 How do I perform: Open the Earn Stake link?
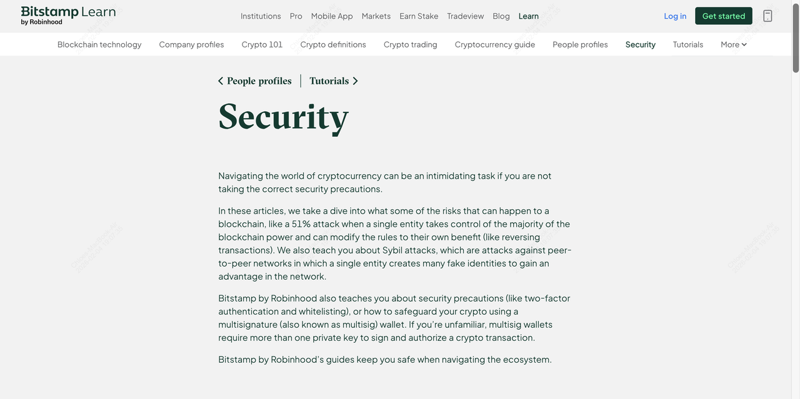pyautogui.click(x=419, y=16)
